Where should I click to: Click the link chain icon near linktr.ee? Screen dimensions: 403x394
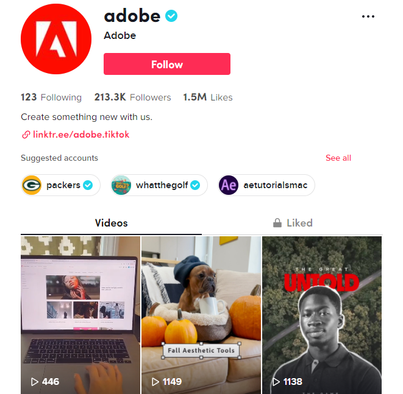click(26, 135)
